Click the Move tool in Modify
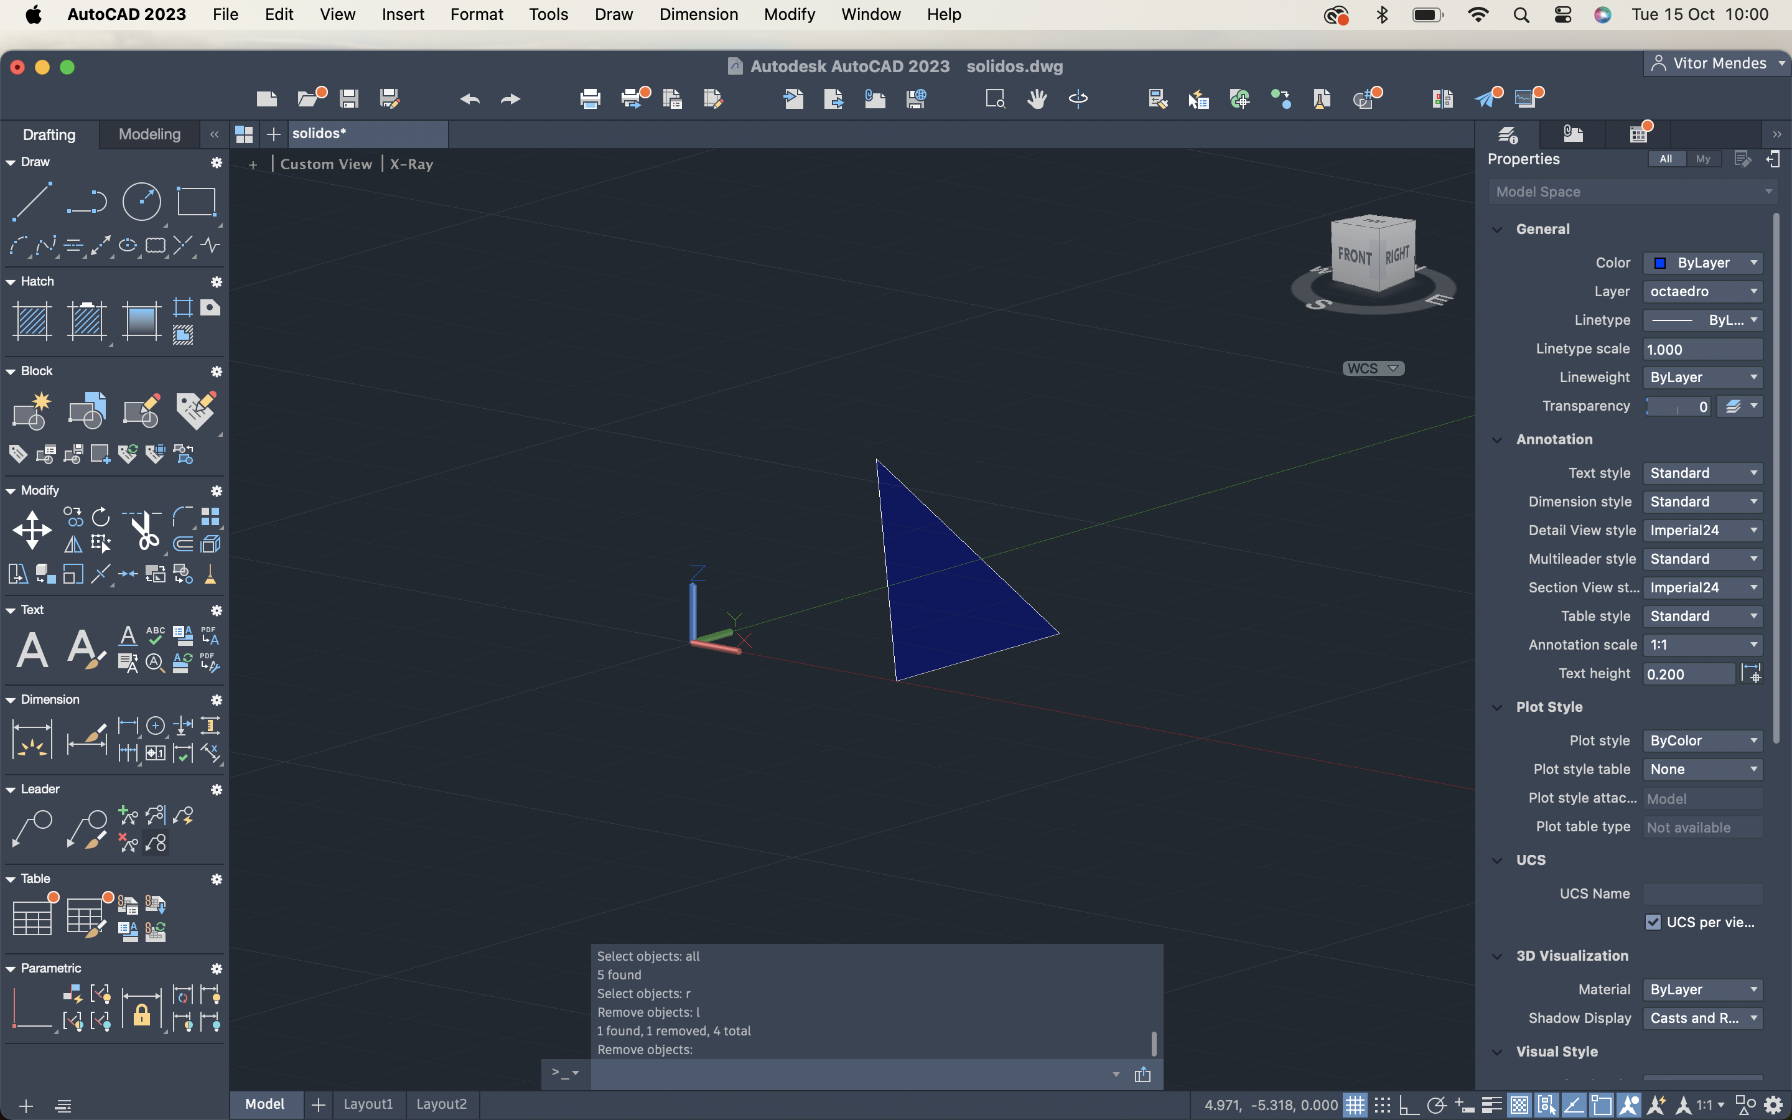1792x1120 pixels. [x=32, y=530]
